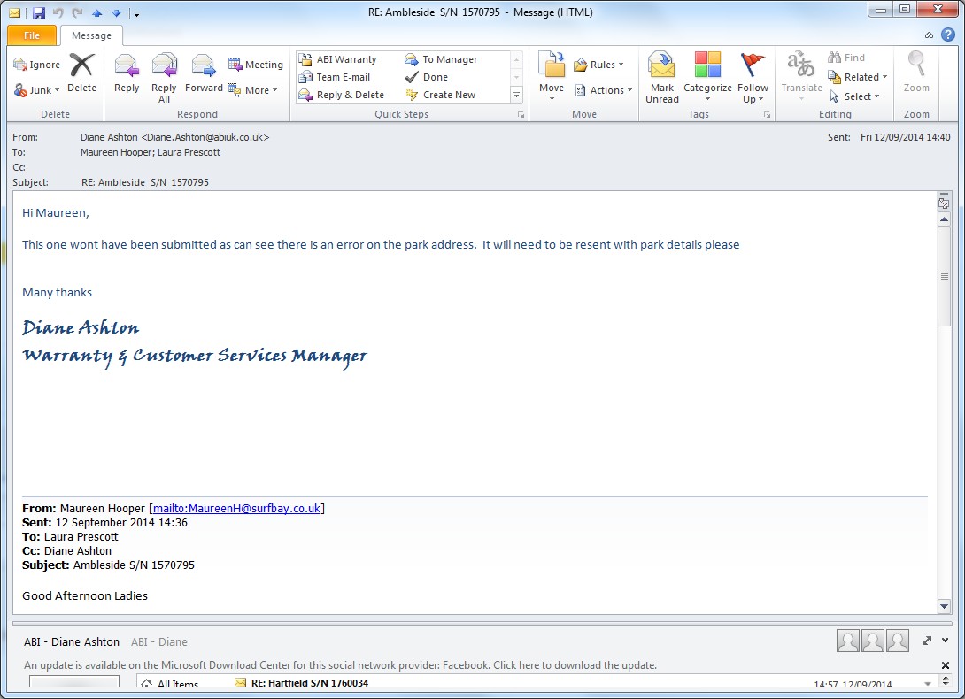Mark message Done via quick step

[x=427, y=77]
